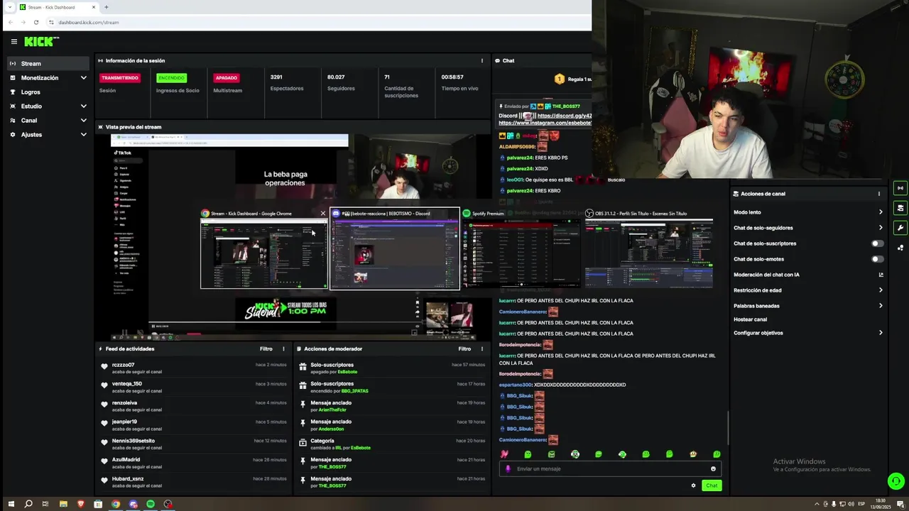Viewport: 909px width, 511px height.
Task: Click the first pink emote in emote row
Action: (504, 454)
